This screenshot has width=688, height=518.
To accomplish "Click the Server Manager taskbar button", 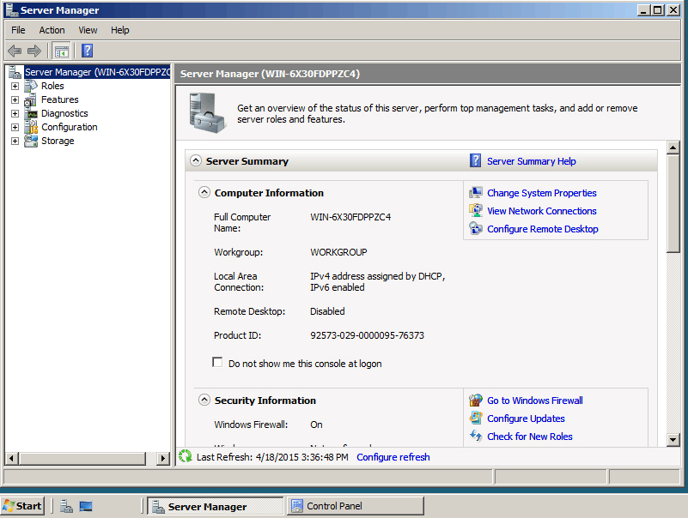I will (x=215, y=506).
